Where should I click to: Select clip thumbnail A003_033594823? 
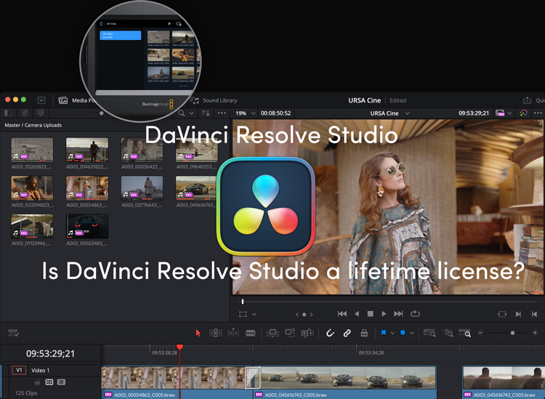tap(32, 188)
